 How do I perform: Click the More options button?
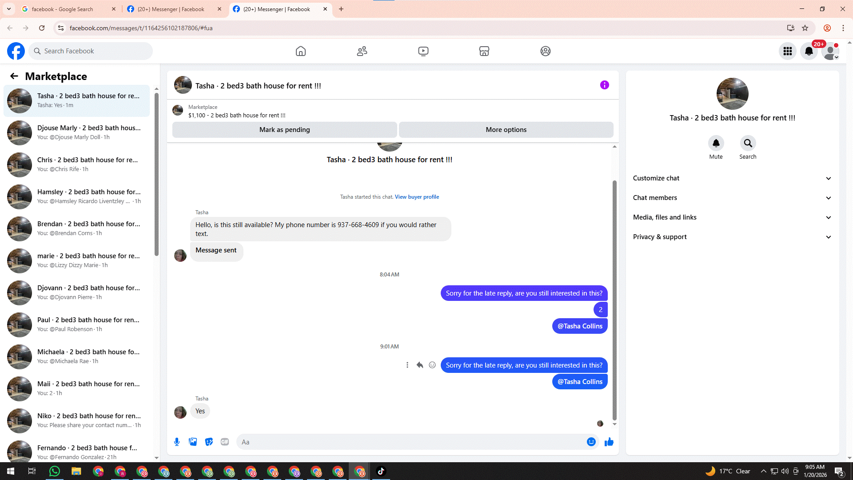click(506, 130)
